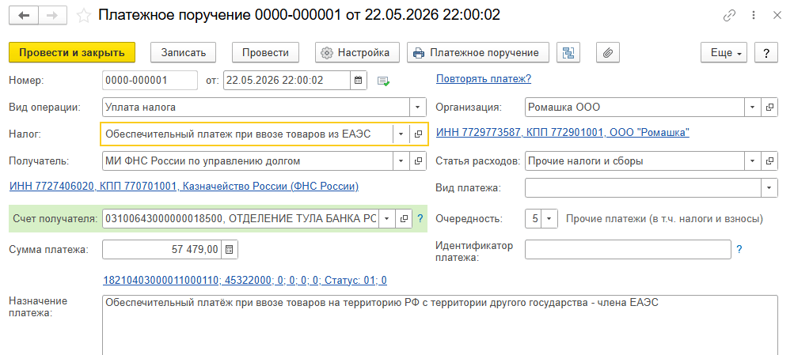794x355 pixels.
Task: Click Провести и закрыть
Action: (72, 53)
